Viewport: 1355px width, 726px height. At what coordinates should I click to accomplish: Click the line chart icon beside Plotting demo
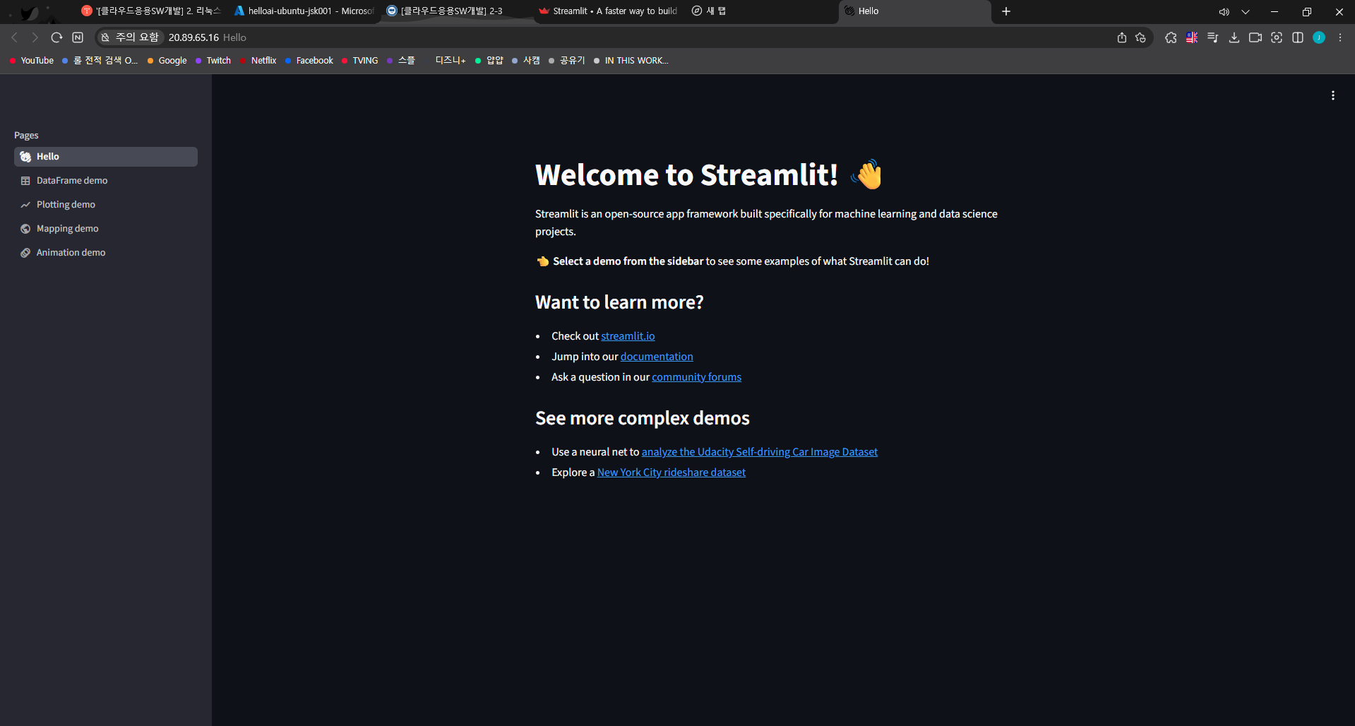[25, 205]
